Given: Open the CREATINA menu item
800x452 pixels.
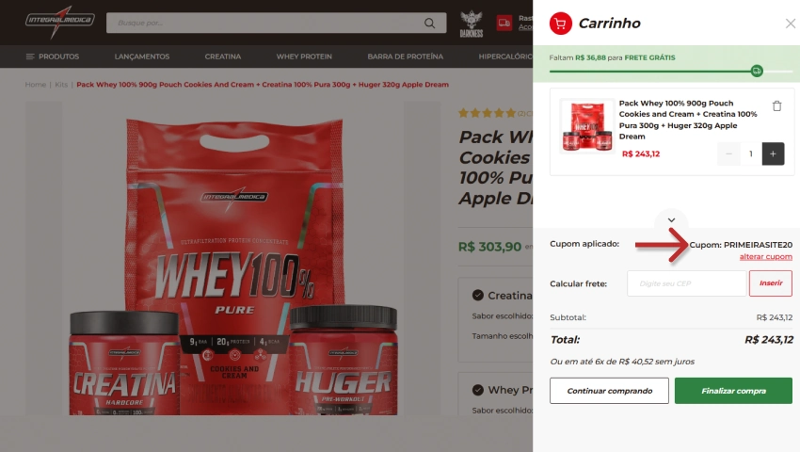Looking at the screenshot, I should [223, 56].
